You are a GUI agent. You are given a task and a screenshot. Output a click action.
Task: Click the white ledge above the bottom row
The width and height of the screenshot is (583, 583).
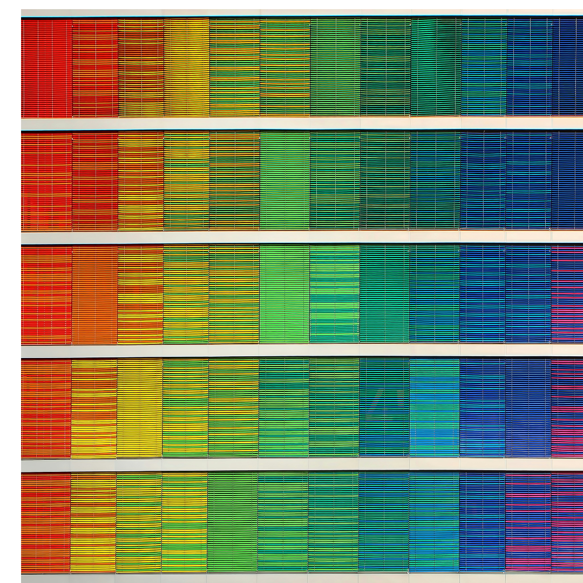point(302,465)
